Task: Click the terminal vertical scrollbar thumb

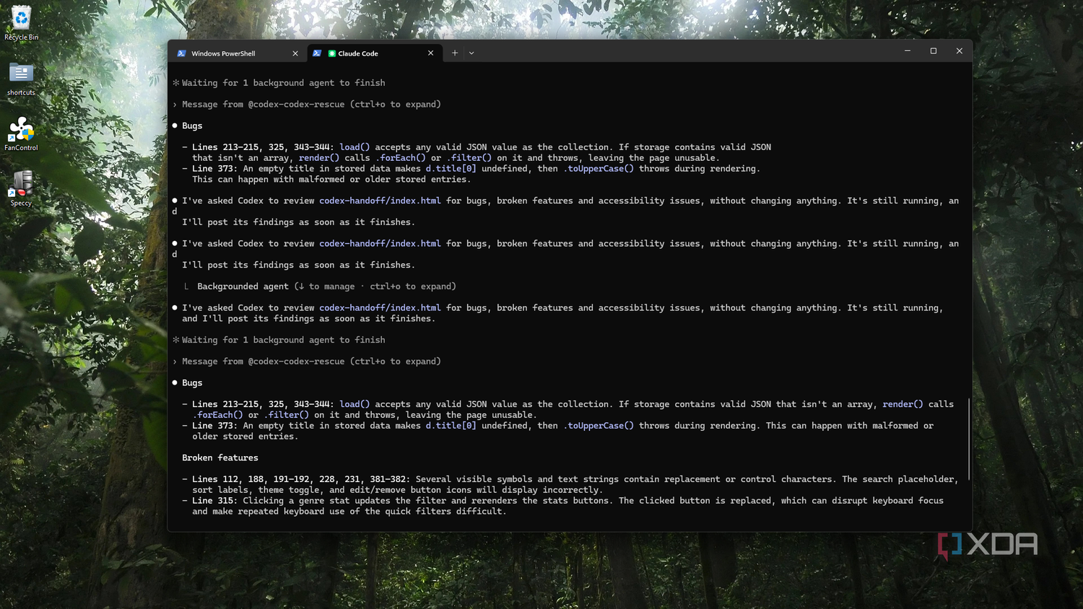Action: point(969,439)
